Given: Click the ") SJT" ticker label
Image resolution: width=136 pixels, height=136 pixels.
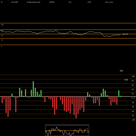Looking at the screenshot, I should click(x=89, y=2).
